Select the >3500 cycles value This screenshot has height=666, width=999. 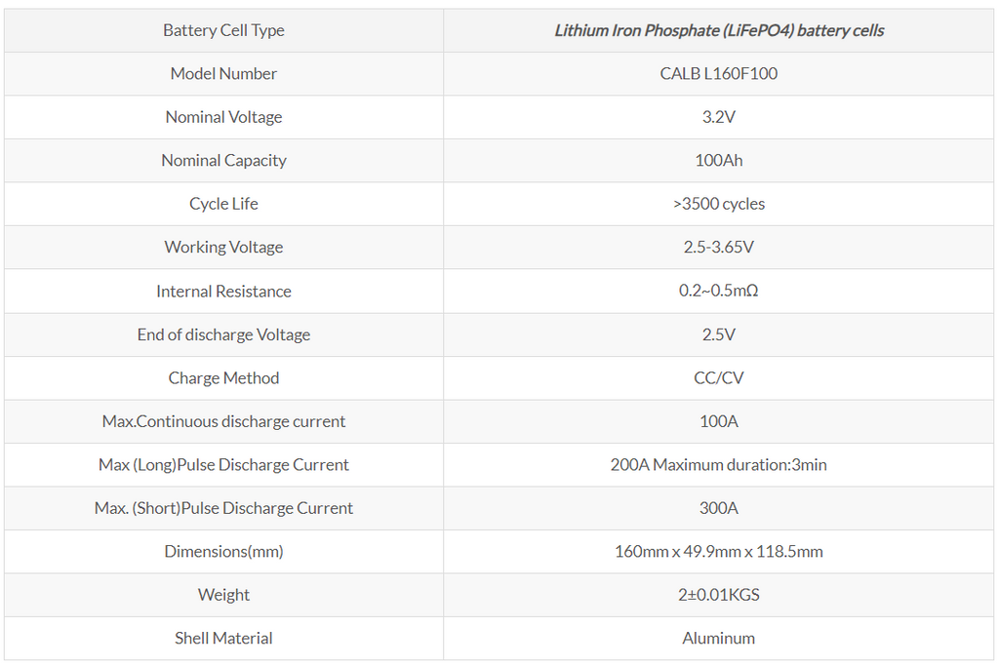[719, 204]
